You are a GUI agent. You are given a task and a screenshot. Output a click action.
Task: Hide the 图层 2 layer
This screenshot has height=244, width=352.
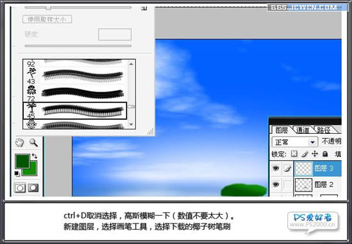coord(276,184)
